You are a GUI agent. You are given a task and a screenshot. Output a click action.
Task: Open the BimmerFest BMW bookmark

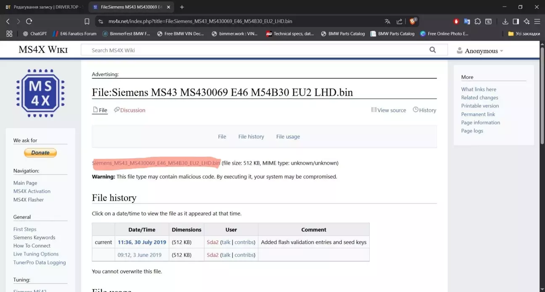pos(127,34)
